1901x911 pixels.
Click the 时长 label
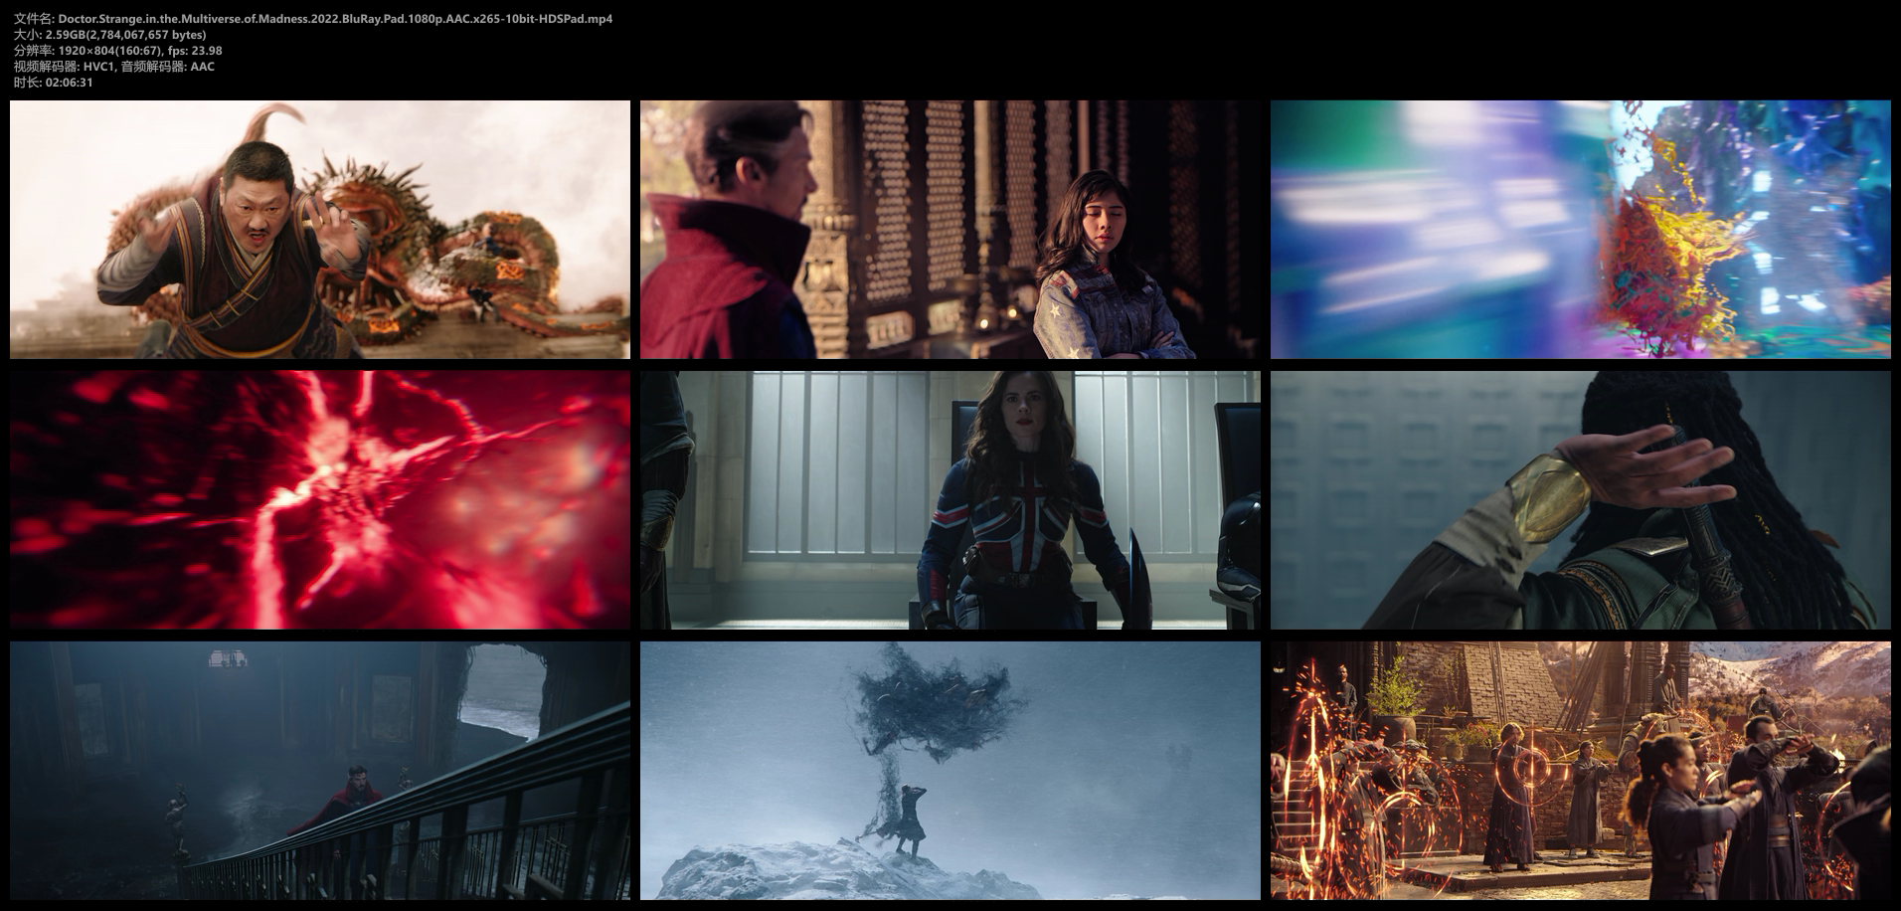pos(26,83)
